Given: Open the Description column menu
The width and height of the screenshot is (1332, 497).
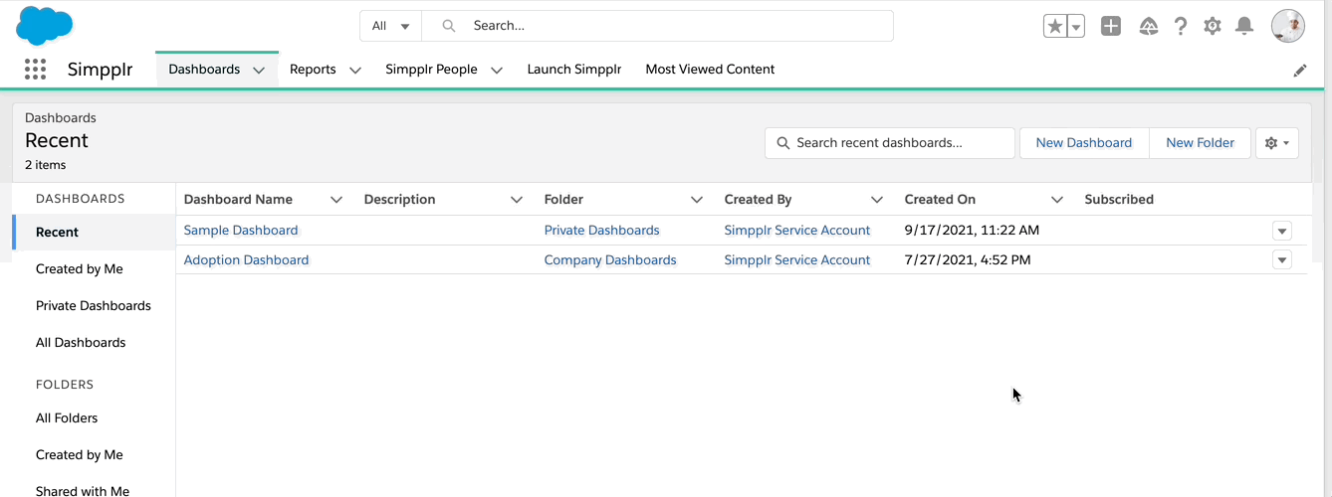Looking at the screenshot, I should pos(517,200).
